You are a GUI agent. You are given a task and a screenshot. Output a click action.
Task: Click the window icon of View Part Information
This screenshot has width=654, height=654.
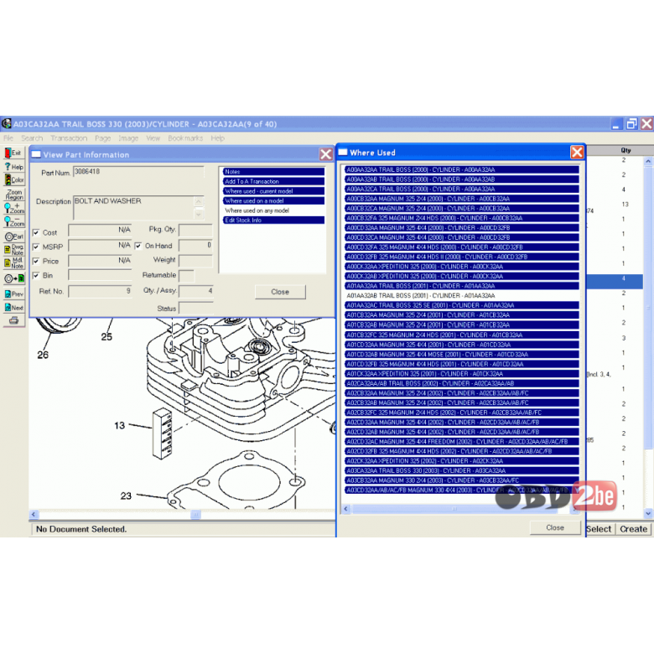click(36, 154)
